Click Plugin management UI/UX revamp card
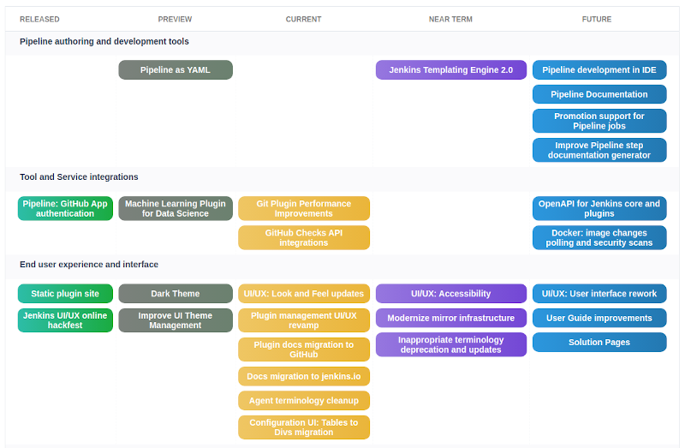 [304, 320]
